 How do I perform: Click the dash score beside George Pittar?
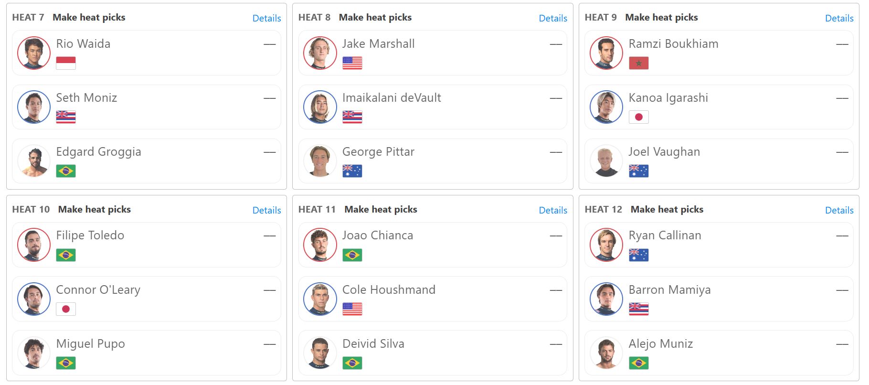(556, 152)
